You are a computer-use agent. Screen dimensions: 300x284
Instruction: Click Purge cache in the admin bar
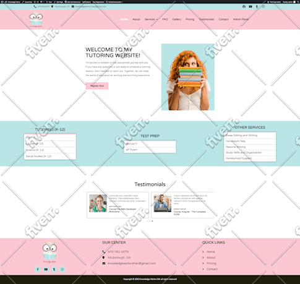274,2
